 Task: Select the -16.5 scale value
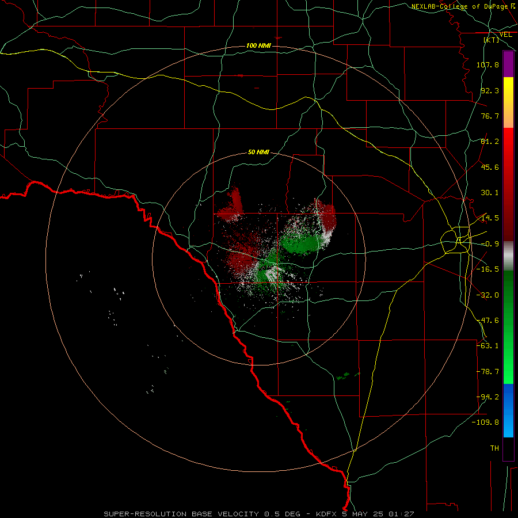click(x=487, y=269)
